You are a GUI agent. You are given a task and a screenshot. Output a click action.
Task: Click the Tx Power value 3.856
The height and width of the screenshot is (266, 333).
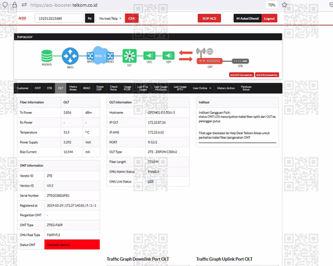click(67, 113)
